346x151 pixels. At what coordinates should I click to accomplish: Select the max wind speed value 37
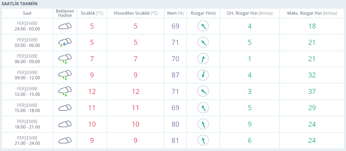pyautogui.click(x=312, y=91)
